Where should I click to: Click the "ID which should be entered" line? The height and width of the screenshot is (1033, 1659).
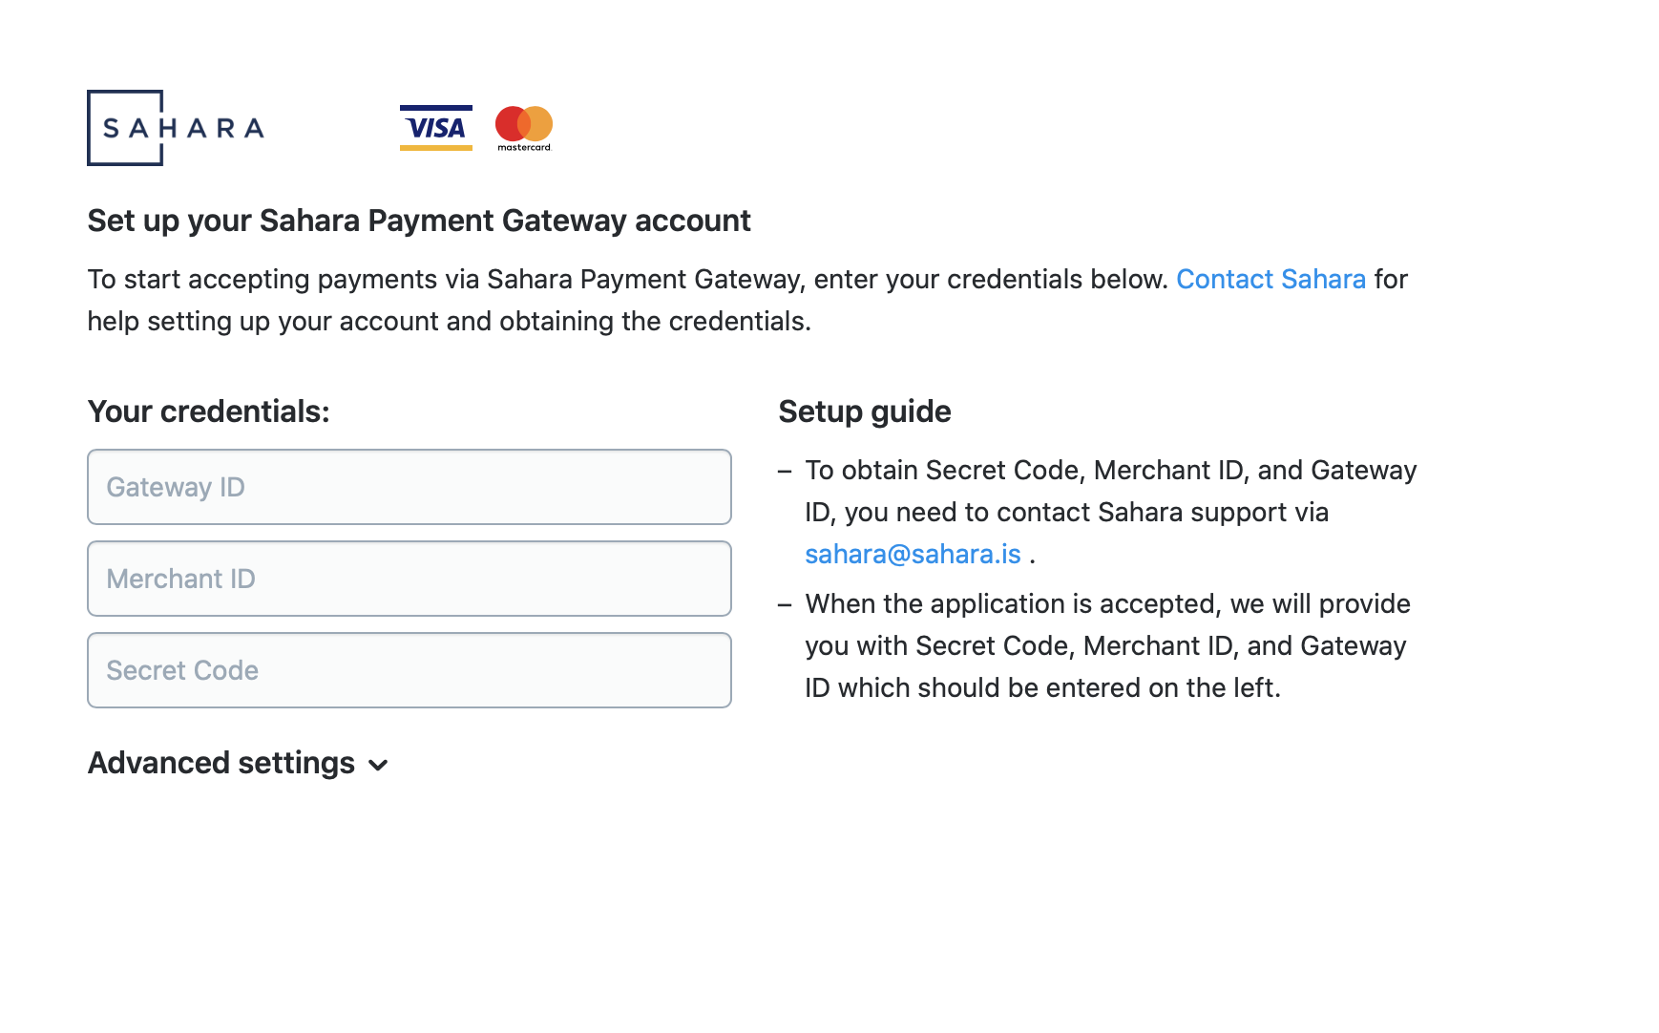1042,687
